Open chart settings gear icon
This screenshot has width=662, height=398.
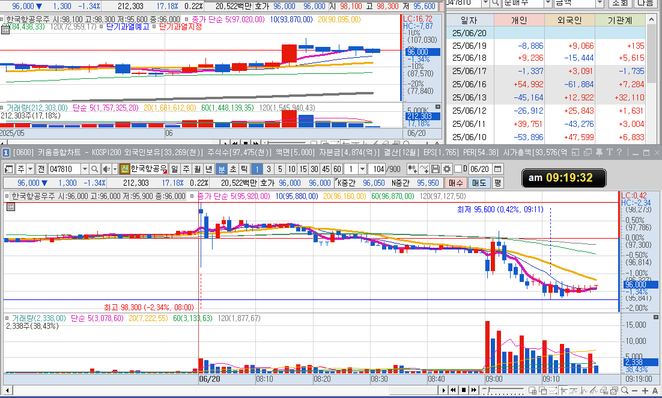(446, 169)
